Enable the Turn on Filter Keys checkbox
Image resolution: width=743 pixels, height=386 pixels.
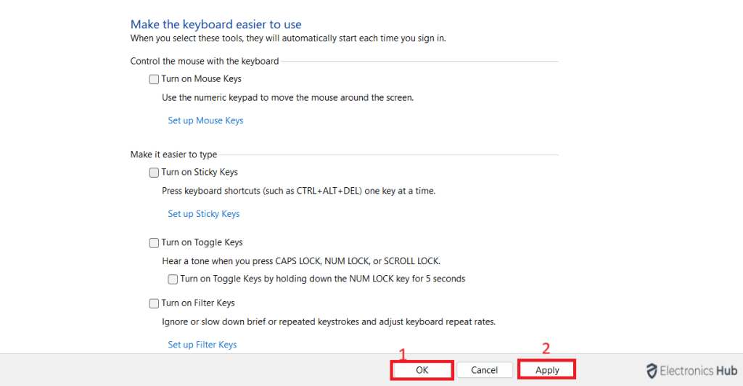coord(154,303)
